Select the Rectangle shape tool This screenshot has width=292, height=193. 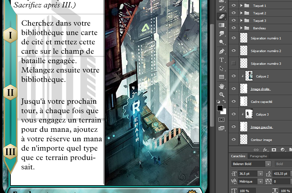pos(222,77)
